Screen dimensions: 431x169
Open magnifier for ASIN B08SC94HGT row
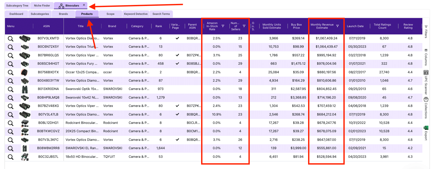10,64
